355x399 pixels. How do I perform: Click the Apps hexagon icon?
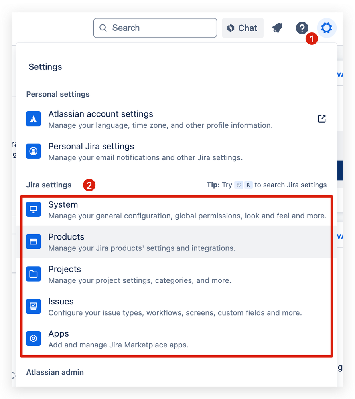33,339
